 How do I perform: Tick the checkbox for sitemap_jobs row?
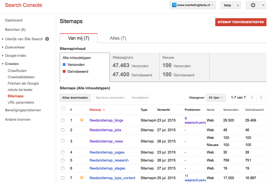(x=63, y=130)
